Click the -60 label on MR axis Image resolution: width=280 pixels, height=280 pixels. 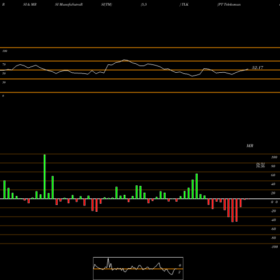(273, 229)
